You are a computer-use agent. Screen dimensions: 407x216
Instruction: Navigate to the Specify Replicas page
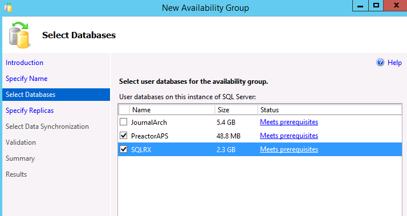[30, 111]
